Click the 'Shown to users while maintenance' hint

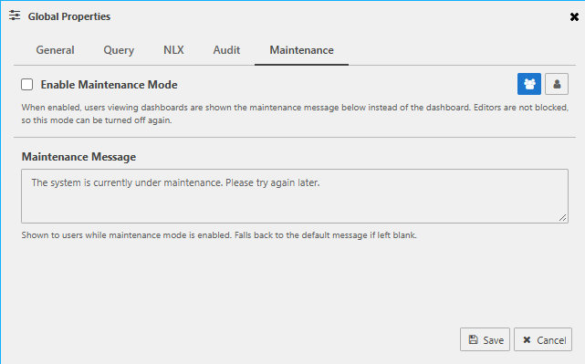click(x=219, y=235)
